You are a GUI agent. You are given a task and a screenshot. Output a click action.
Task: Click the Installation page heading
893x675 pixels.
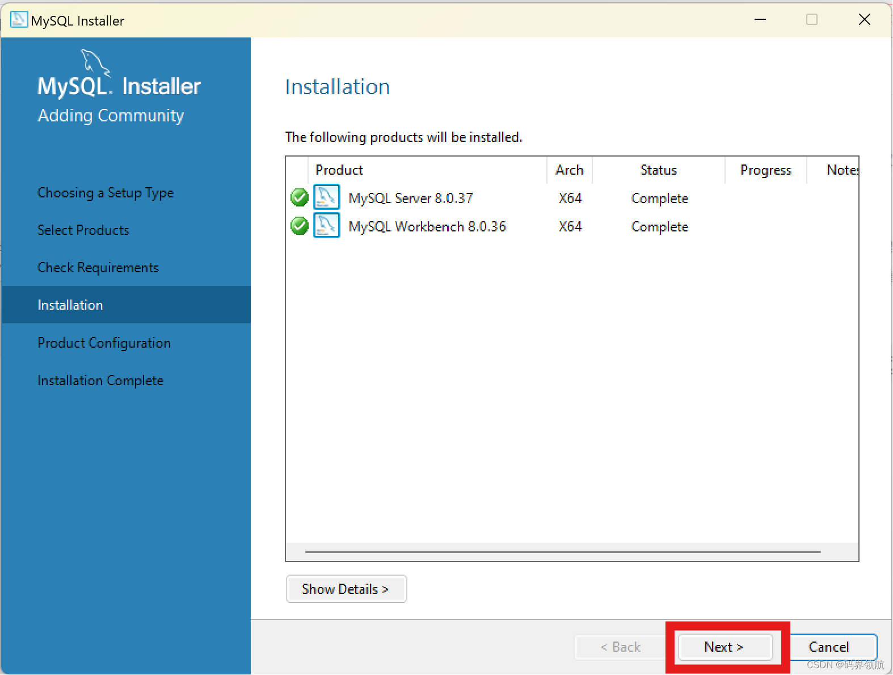[x=338, y=87]
